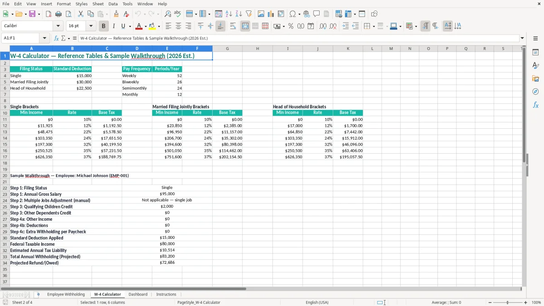The image size is (544, 306).
Task: Open the Font Name dropdown
Action: [58, 26]
